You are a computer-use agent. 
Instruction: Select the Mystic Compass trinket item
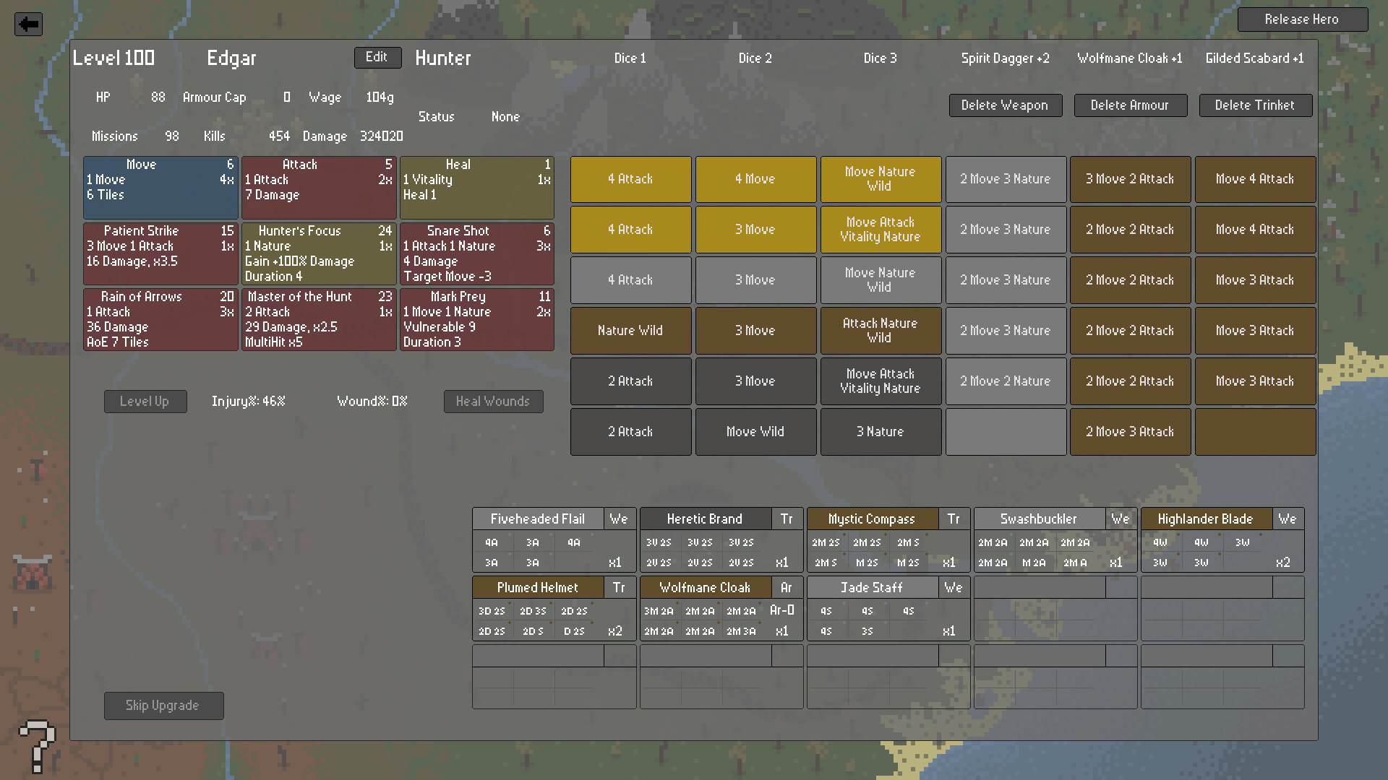(872, 519)
